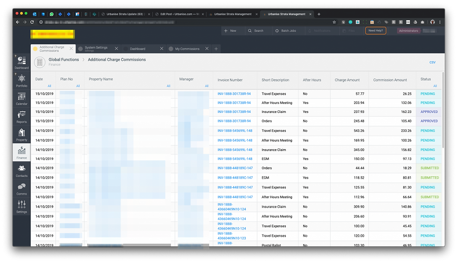Switch to the My Commissions tab
Screen dimensions: 457x263
187,48
